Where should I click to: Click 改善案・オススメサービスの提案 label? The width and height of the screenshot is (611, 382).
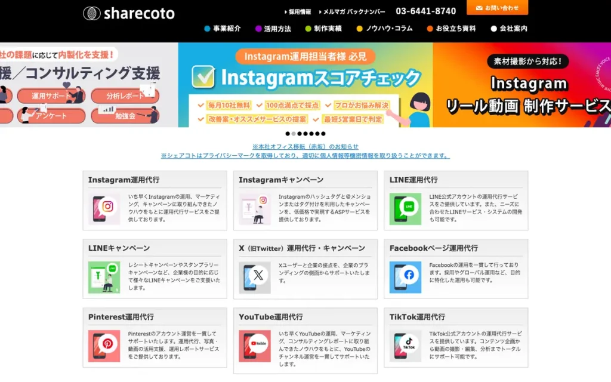point(257,119)
